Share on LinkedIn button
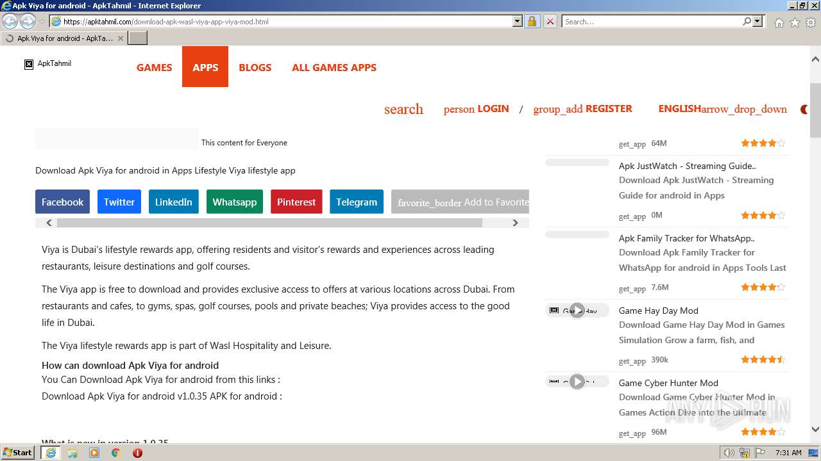Screen dimensions: 821x461 173,202
